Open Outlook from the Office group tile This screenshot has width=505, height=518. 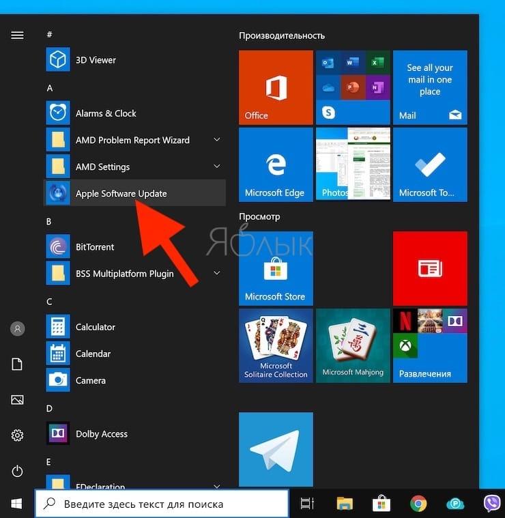pos(328,62)
